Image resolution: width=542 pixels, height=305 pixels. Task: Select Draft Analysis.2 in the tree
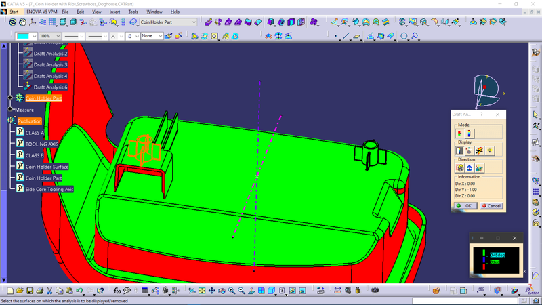pos(50,54)
